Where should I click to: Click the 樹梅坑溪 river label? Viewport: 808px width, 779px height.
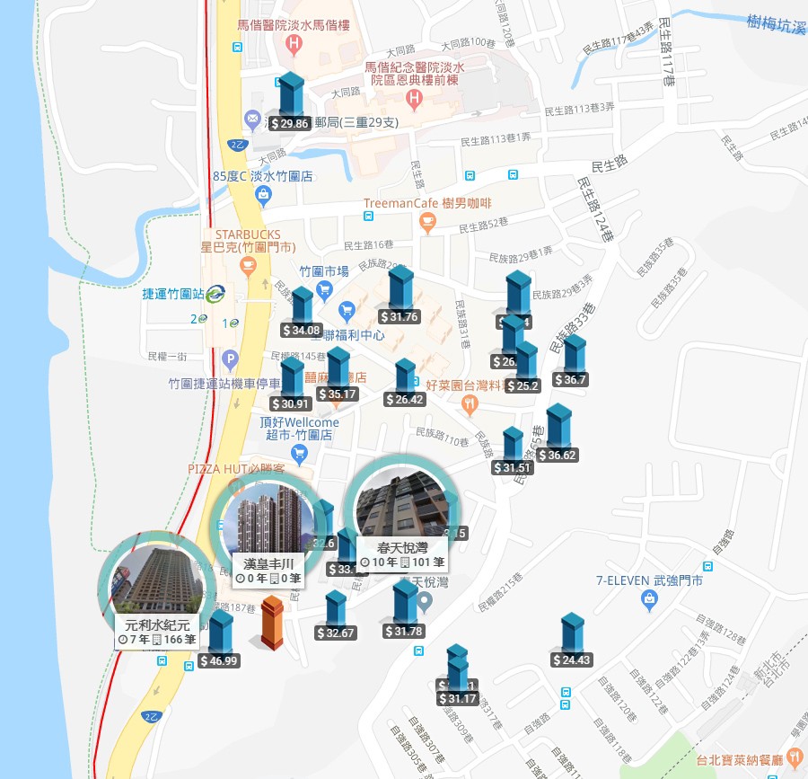(777, 23)
